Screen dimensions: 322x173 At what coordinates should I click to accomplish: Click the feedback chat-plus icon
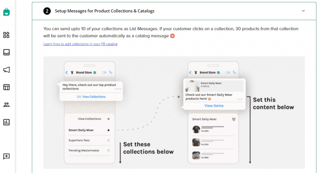pyautogui.click(x=6, y=156)
